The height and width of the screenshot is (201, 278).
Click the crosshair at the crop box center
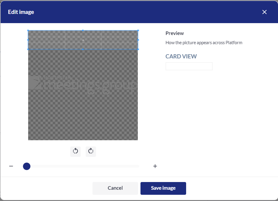83,40
